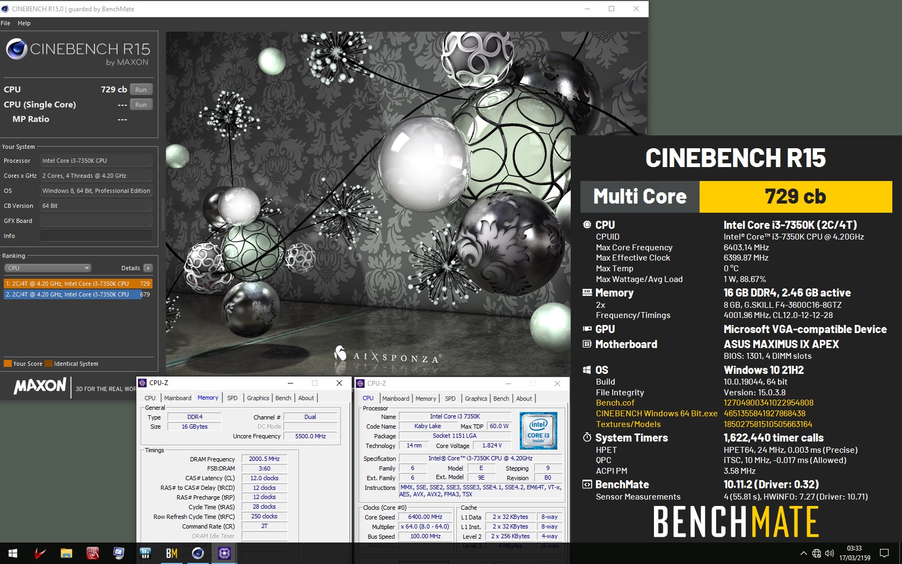Run the CPU multi-core benchmark
The height and width of the screenshot is (564, 902).
point(141,90)
